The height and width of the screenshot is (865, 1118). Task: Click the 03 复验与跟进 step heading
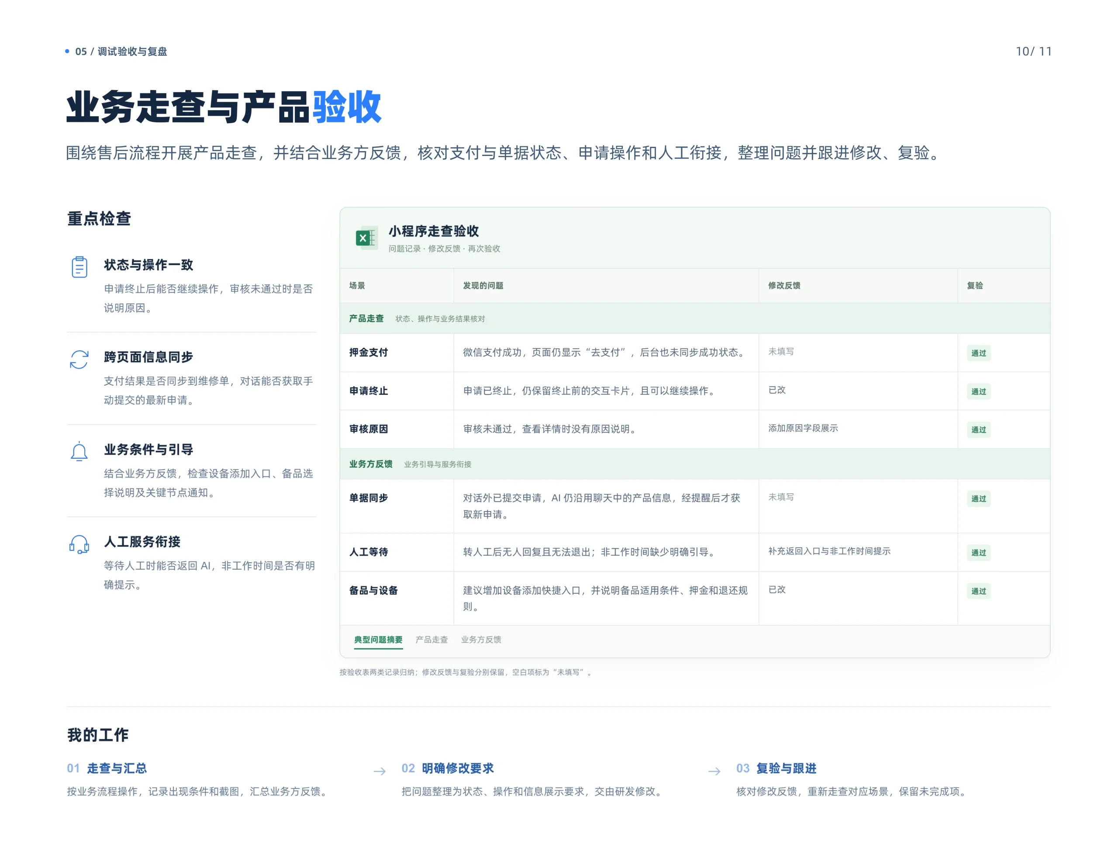pyautogui.click(x=776, y=768)
